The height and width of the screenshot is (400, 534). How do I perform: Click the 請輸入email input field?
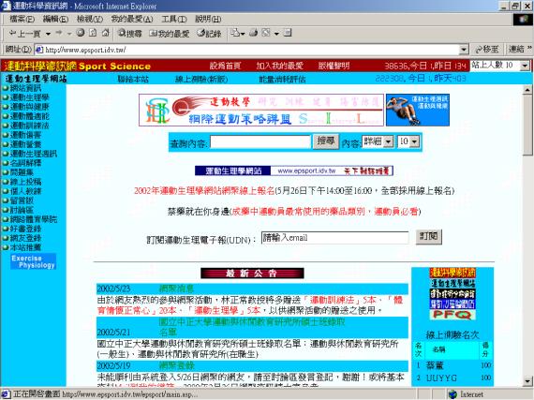coord(335,238)
